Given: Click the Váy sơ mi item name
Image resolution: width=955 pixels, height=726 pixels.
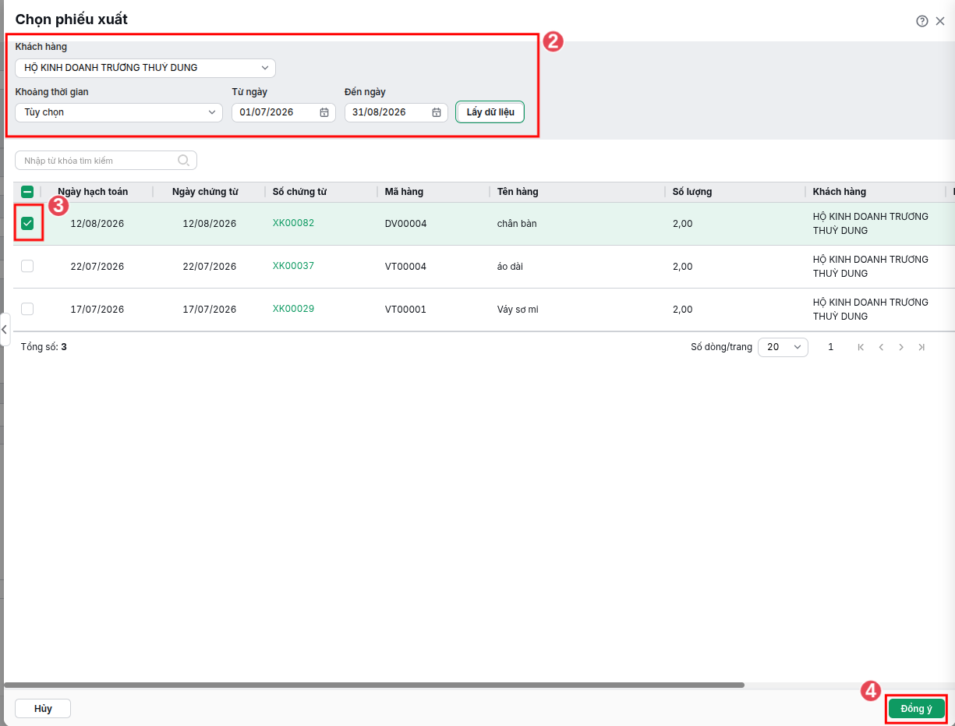Looking at the screenshot, I should [x=518, y=310].
